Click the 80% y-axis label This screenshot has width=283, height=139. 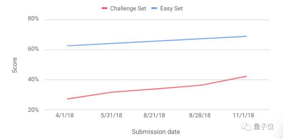33,19
